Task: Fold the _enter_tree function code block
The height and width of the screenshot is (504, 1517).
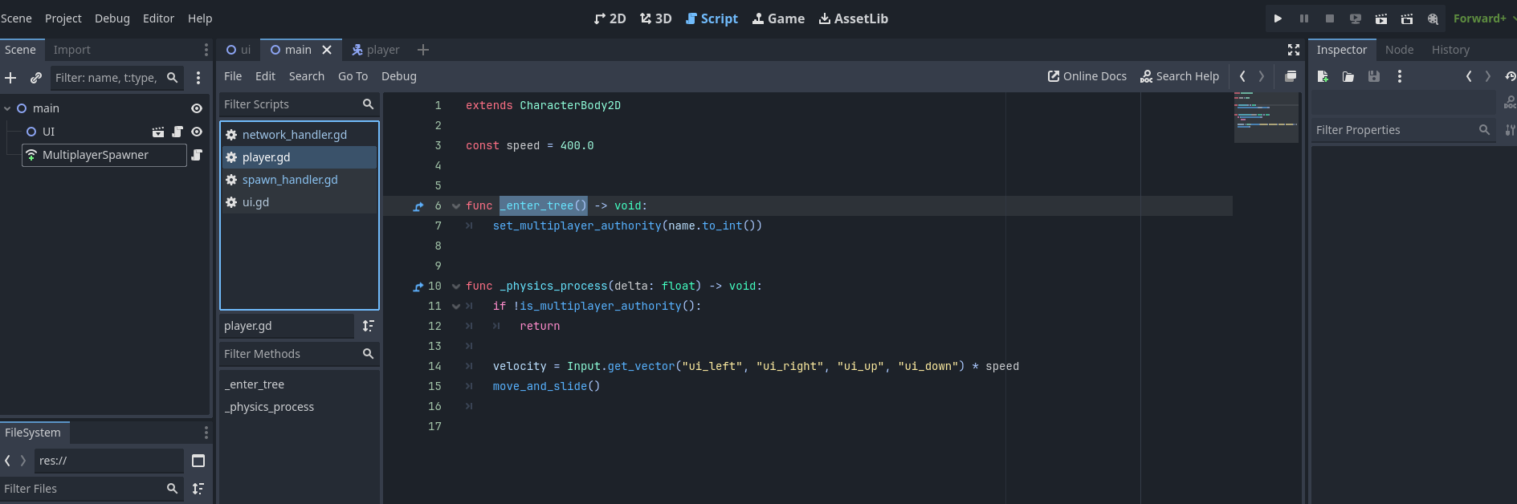Action: (x=456, y=206)
